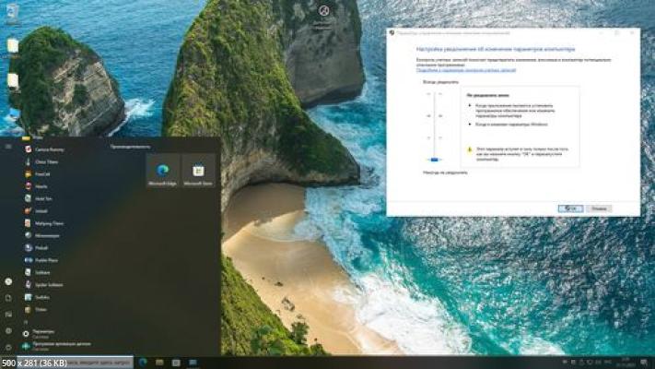The width and height of the screenshot is (655, 369).
Task: Click the Microsoft Edge tile
Action: 163,172
